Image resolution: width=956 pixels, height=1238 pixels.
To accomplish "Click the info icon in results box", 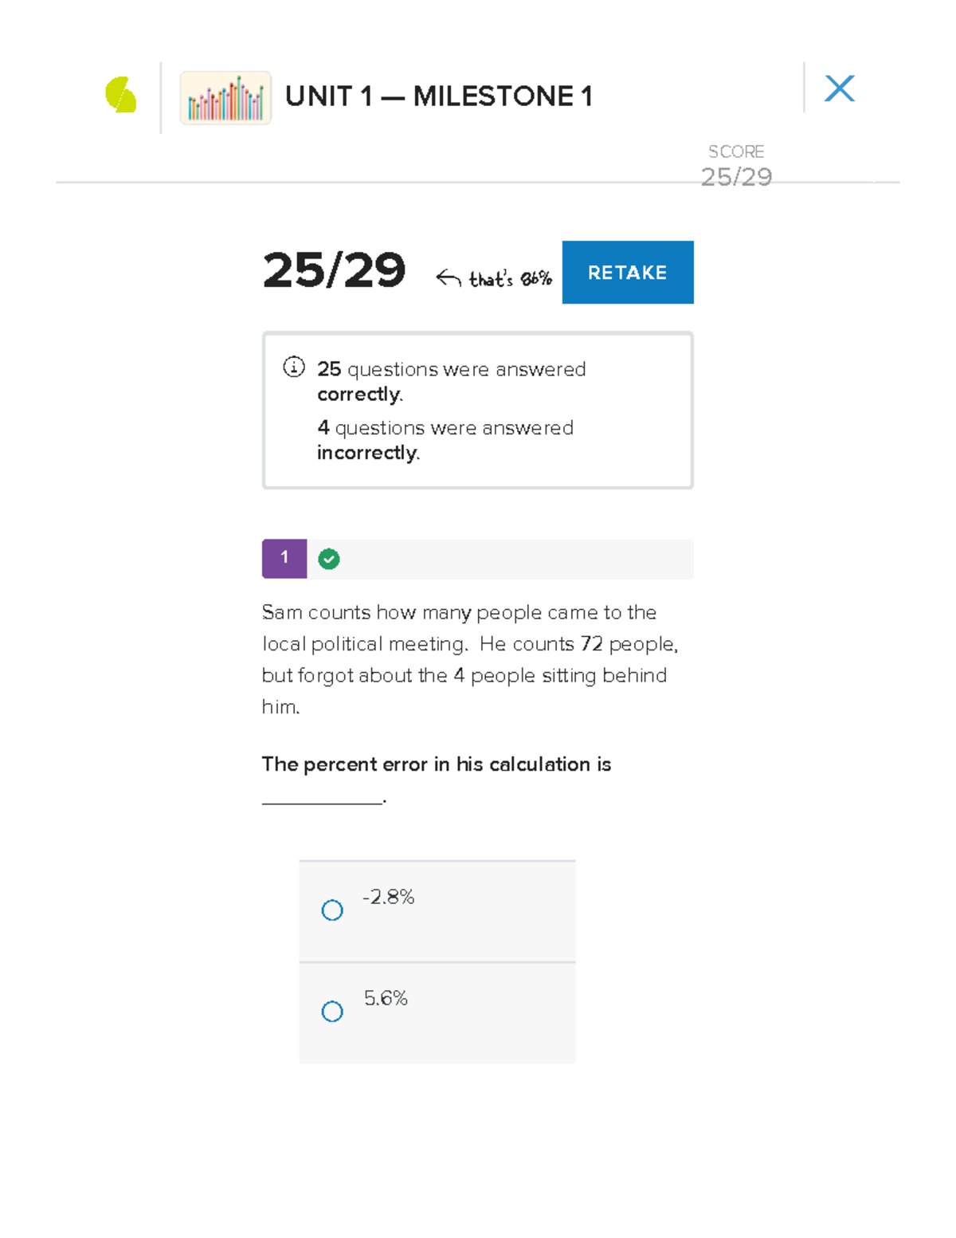I will (x=294, y=367).
